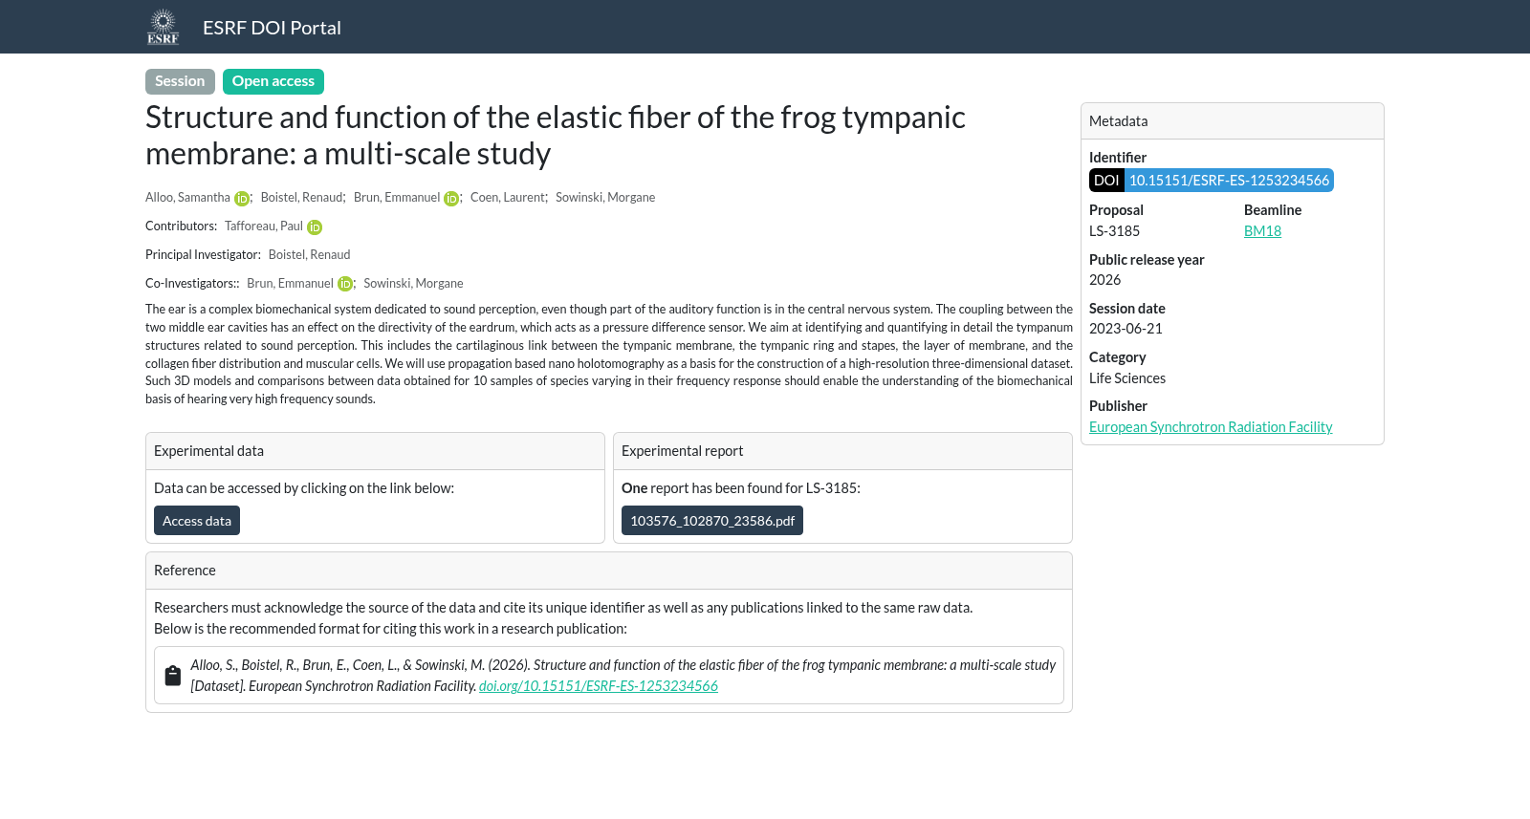1530x819 pixels.
Task: Click the Metadata panel header
Action: point(1233,121)
